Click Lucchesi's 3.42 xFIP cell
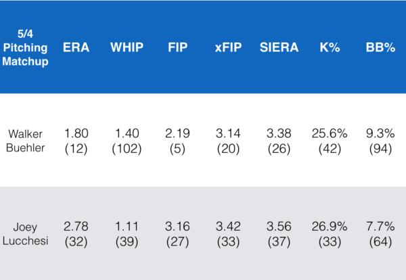This screenshot has height=280, width=406. 228,233
